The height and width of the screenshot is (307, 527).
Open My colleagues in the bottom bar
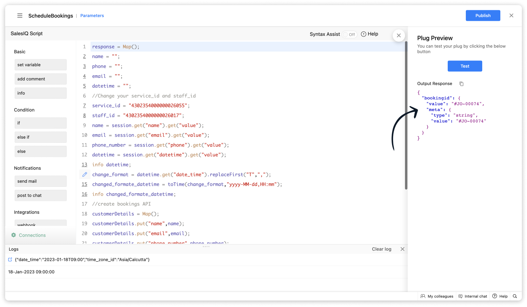click(437, 296)
